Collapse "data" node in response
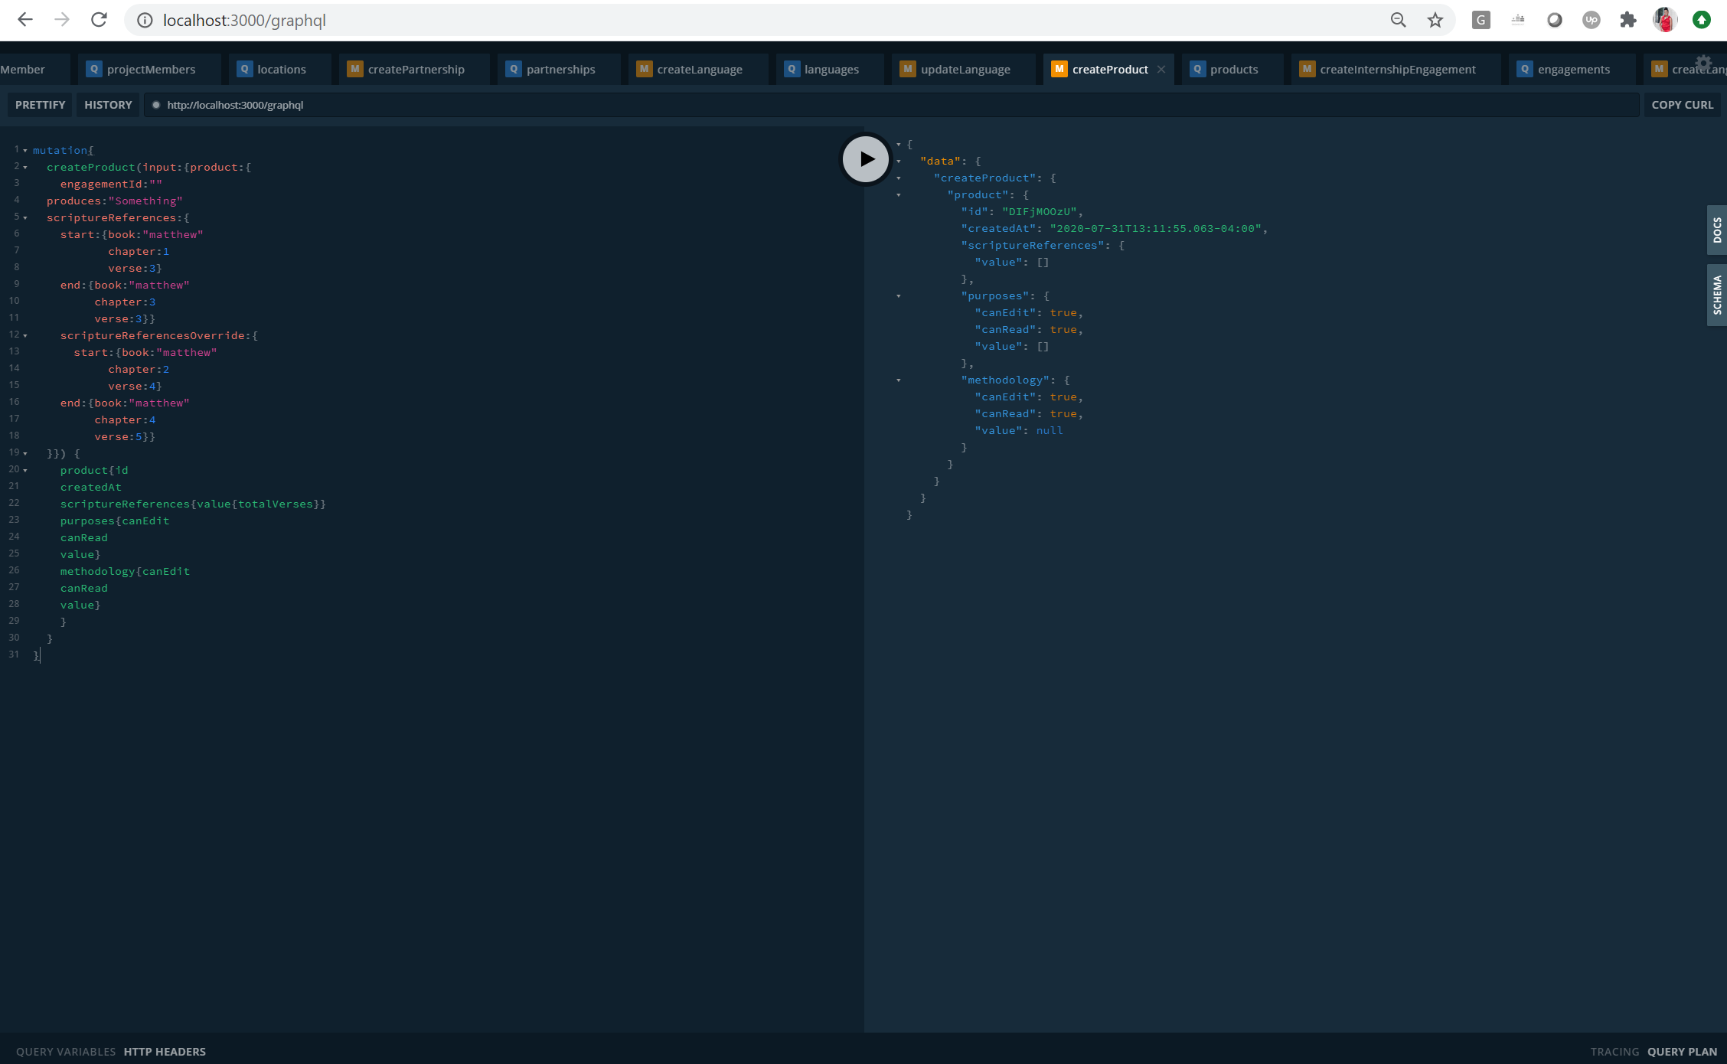 tap(899, 162)
